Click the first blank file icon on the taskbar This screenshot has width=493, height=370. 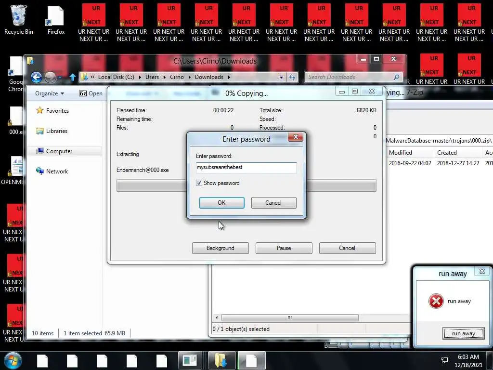[42, 360]
